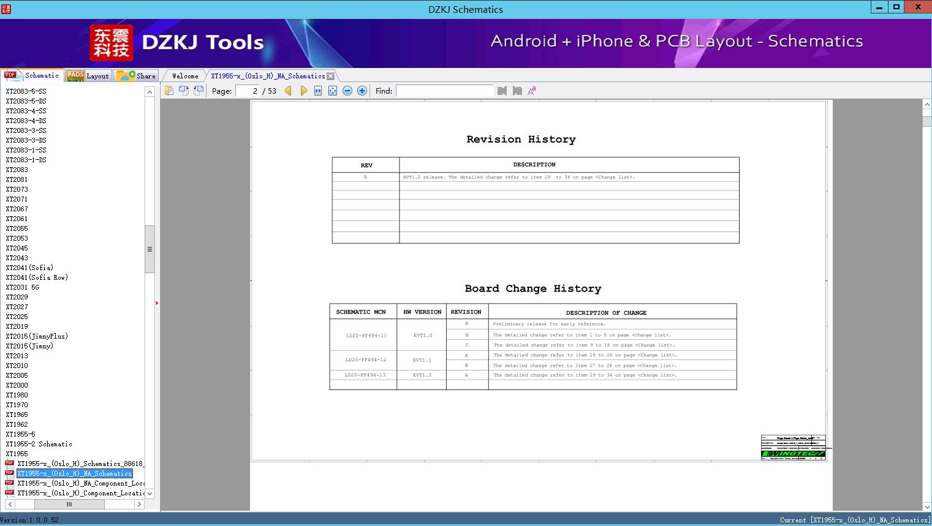Click the document view scroll down arrow
932x526 pixels.
click(x=927, y=506)
